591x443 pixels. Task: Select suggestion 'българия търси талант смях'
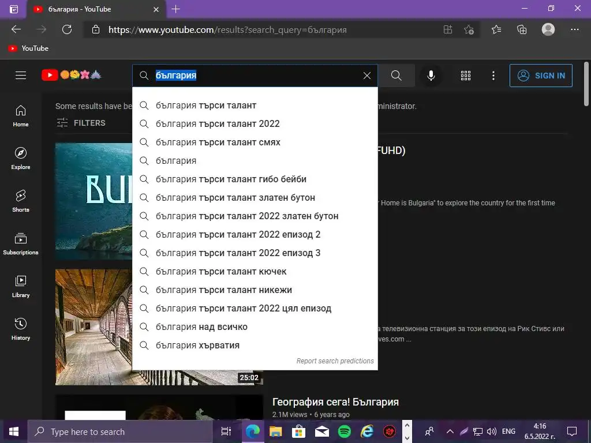(x=255, y=142)
